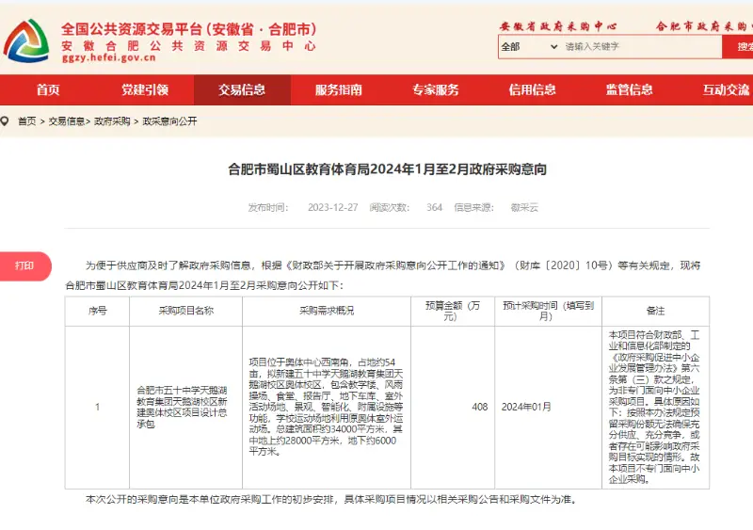Click the 采购项目名称 table header
The height and width of the screenshot is (530, 753).
coord(185,311)
